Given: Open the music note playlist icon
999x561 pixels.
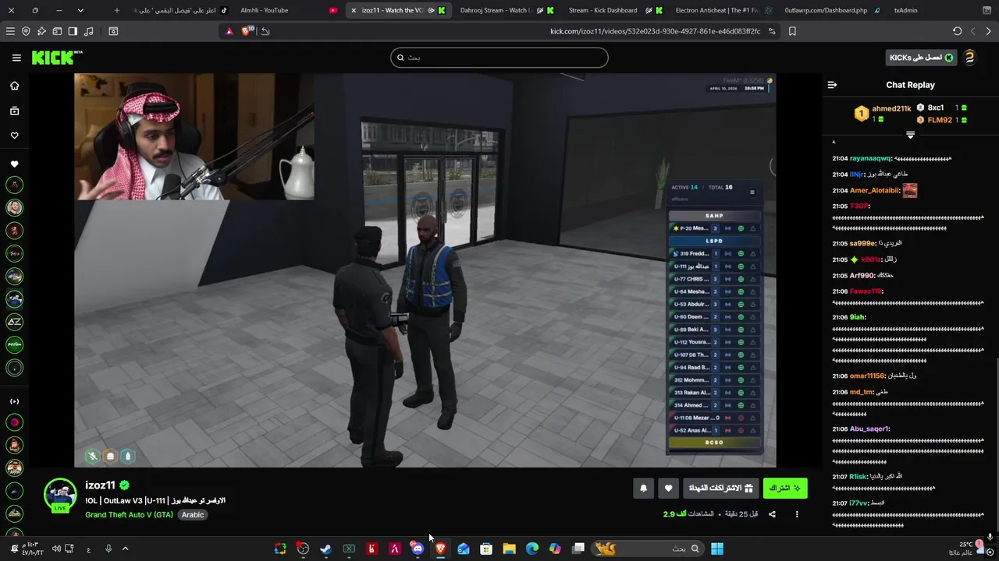Looking at the screenshot, I should 88,31.
